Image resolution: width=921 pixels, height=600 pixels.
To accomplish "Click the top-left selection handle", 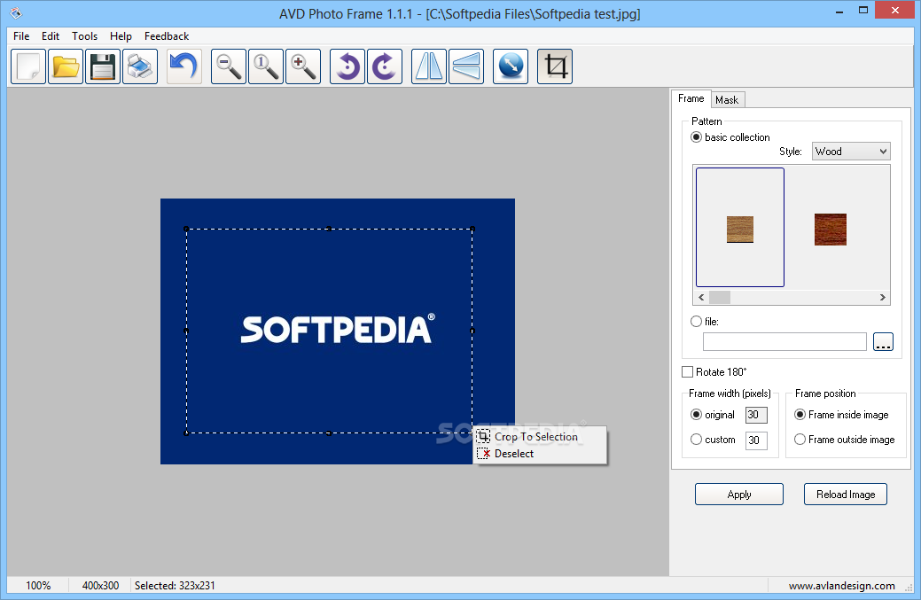I will [x=186, y=229].
